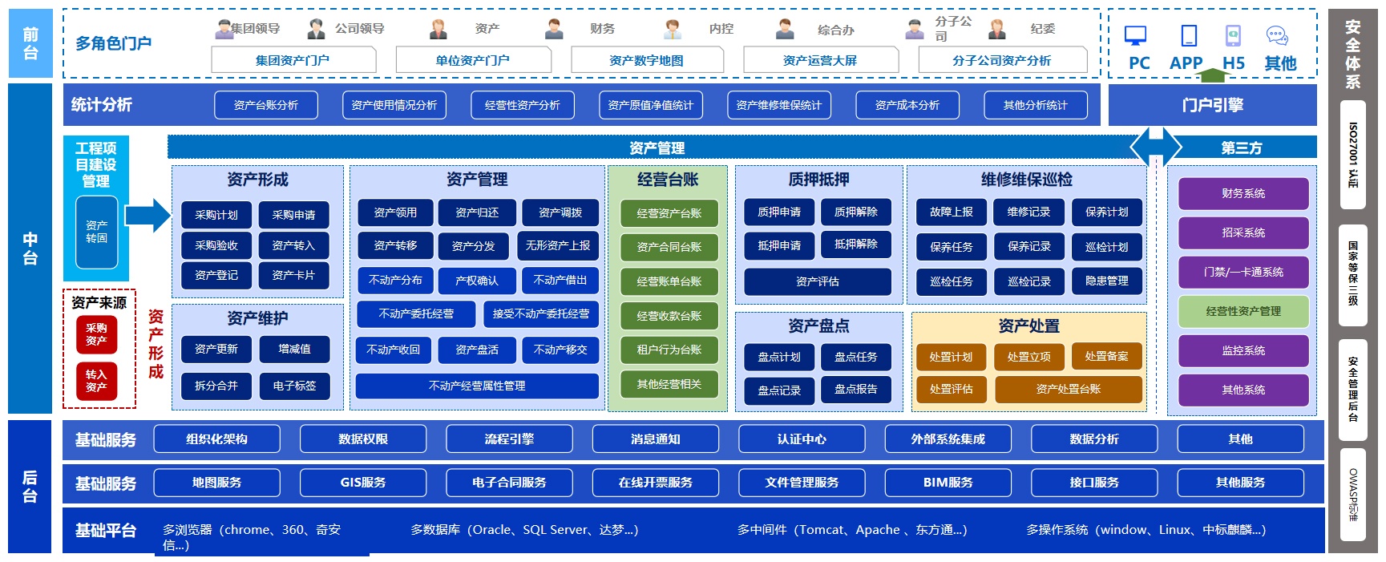Screen dimensions: 1386x562
Task: Click the double-headed arrow near 第三方
Action: pos(1155,147)
